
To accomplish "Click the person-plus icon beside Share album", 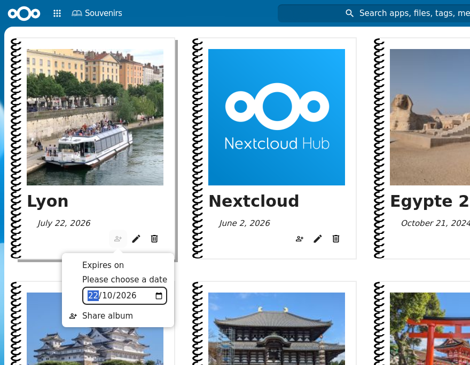I will pyautogui.click(x=73, y=316).
